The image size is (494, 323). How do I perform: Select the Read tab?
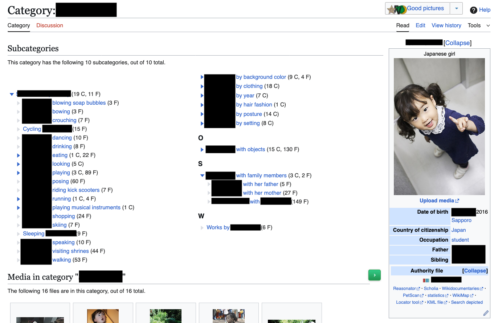coord(403,25)
